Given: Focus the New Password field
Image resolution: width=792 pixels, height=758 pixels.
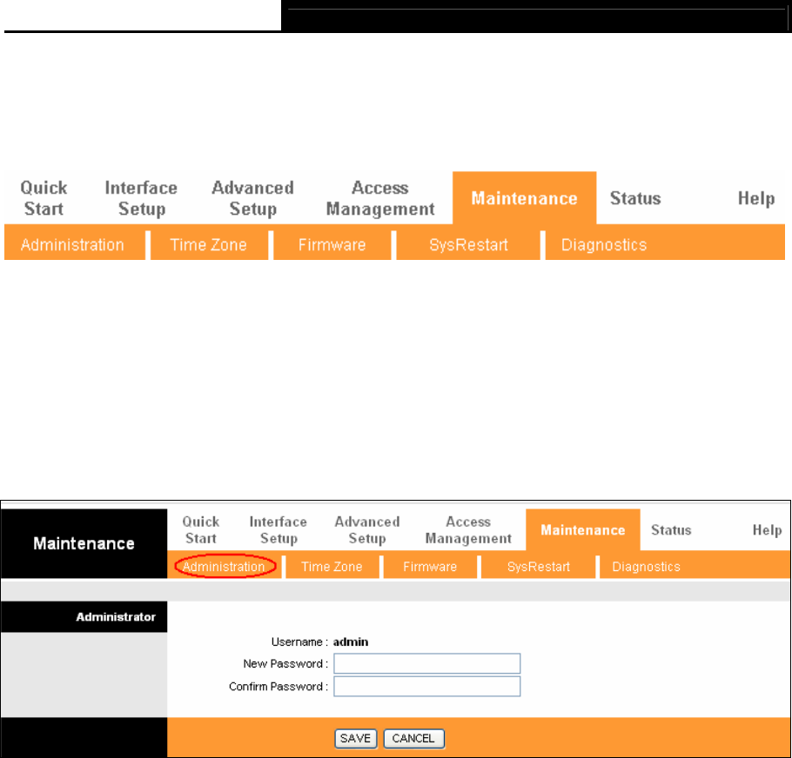Looking at the screenshot, I should point(426,663).
